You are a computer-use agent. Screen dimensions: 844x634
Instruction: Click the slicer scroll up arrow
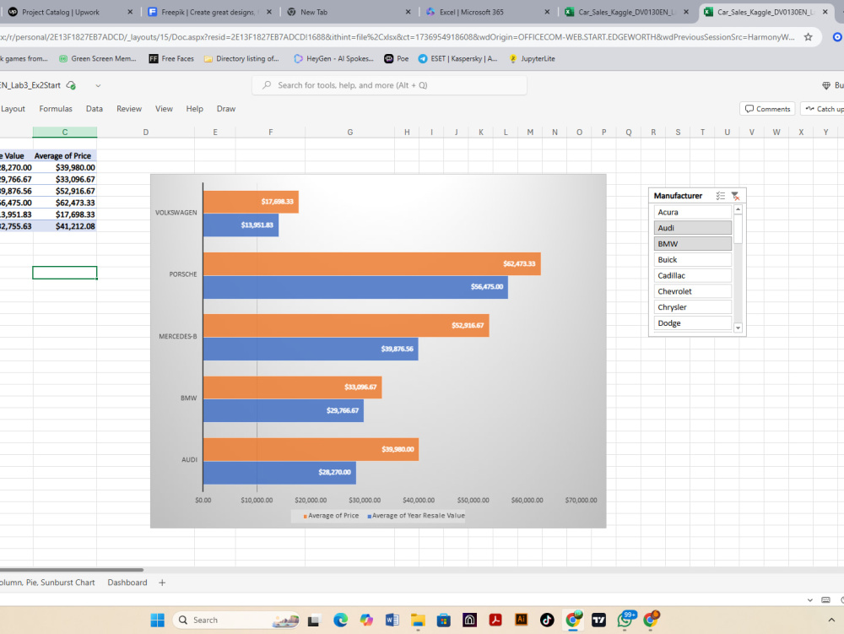coord(738,209)
